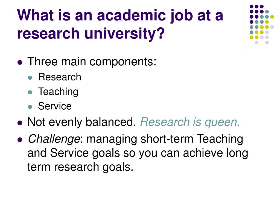The image size is (280, 210).
Task: Click the decorative dot grid graphic
Action: [x=262, y=24]
